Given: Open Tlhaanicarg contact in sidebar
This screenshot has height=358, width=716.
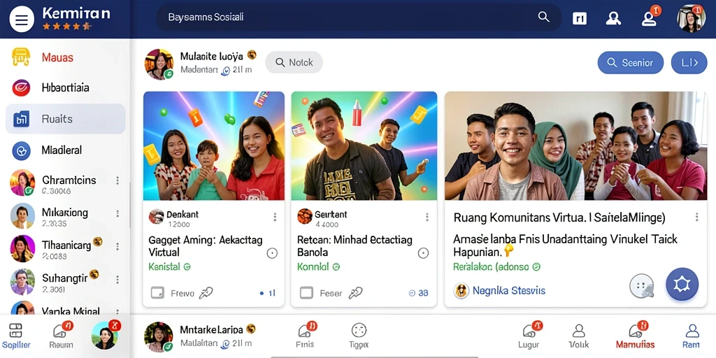Looking at the screenshot, I should tap(65, 249).
